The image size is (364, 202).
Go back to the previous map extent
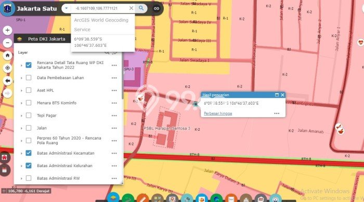(x=7, y=81)
